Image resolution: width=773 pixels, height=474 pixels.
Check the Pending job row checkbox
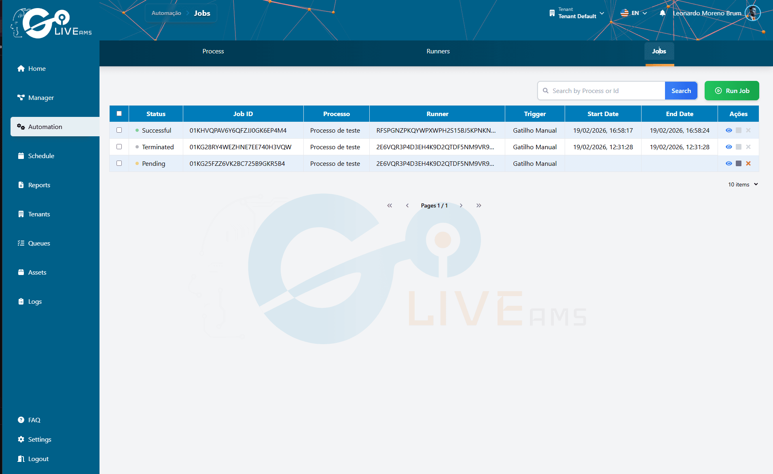[x=119, y=163]
